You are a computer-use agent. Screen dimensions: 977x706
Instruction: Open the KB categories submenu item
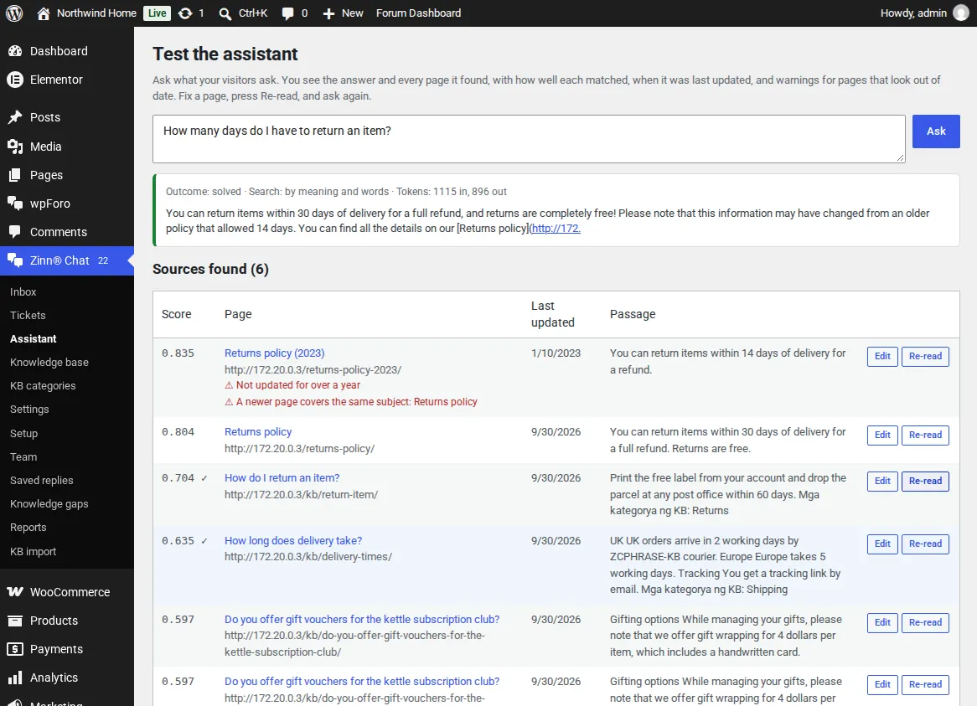tap(43, 386)
